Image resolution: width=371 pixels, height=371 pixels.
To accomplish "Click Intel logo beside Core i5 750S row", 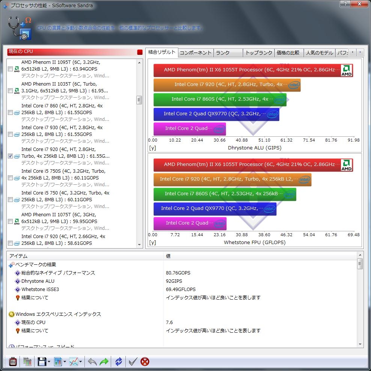I will click(x=17, y=178).
